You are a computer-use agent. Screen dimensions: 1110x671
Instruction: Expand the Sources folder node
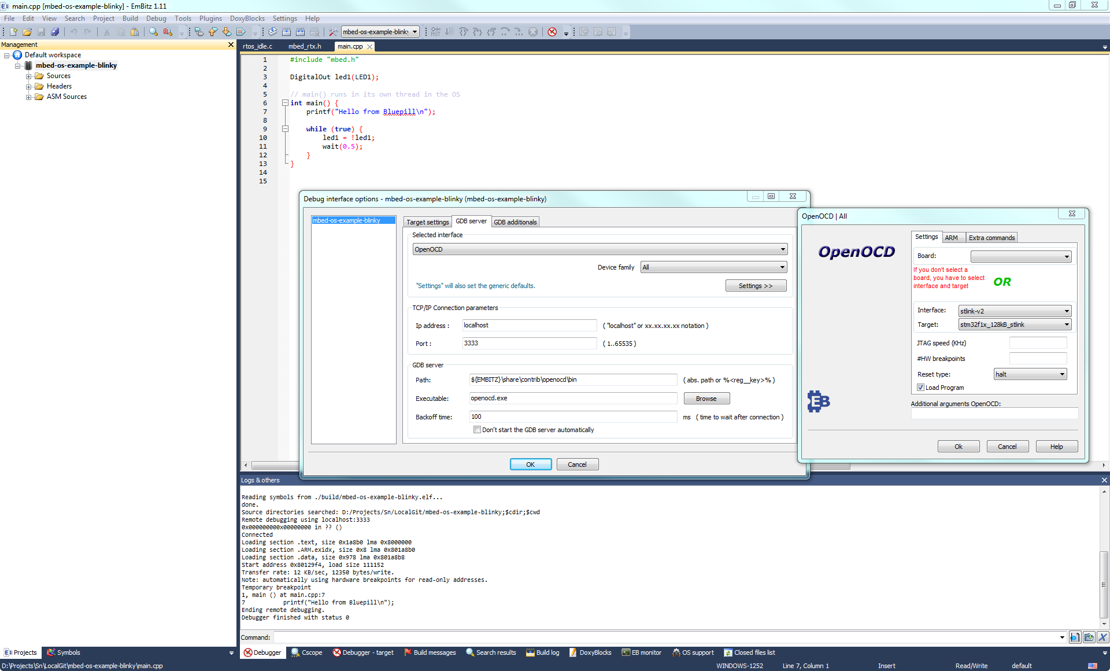point(28,76)
